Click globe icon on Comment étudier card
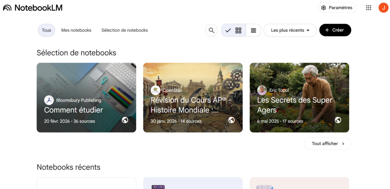Image resolution: width=390 pixels, height=189 pixels. [125, 120]
